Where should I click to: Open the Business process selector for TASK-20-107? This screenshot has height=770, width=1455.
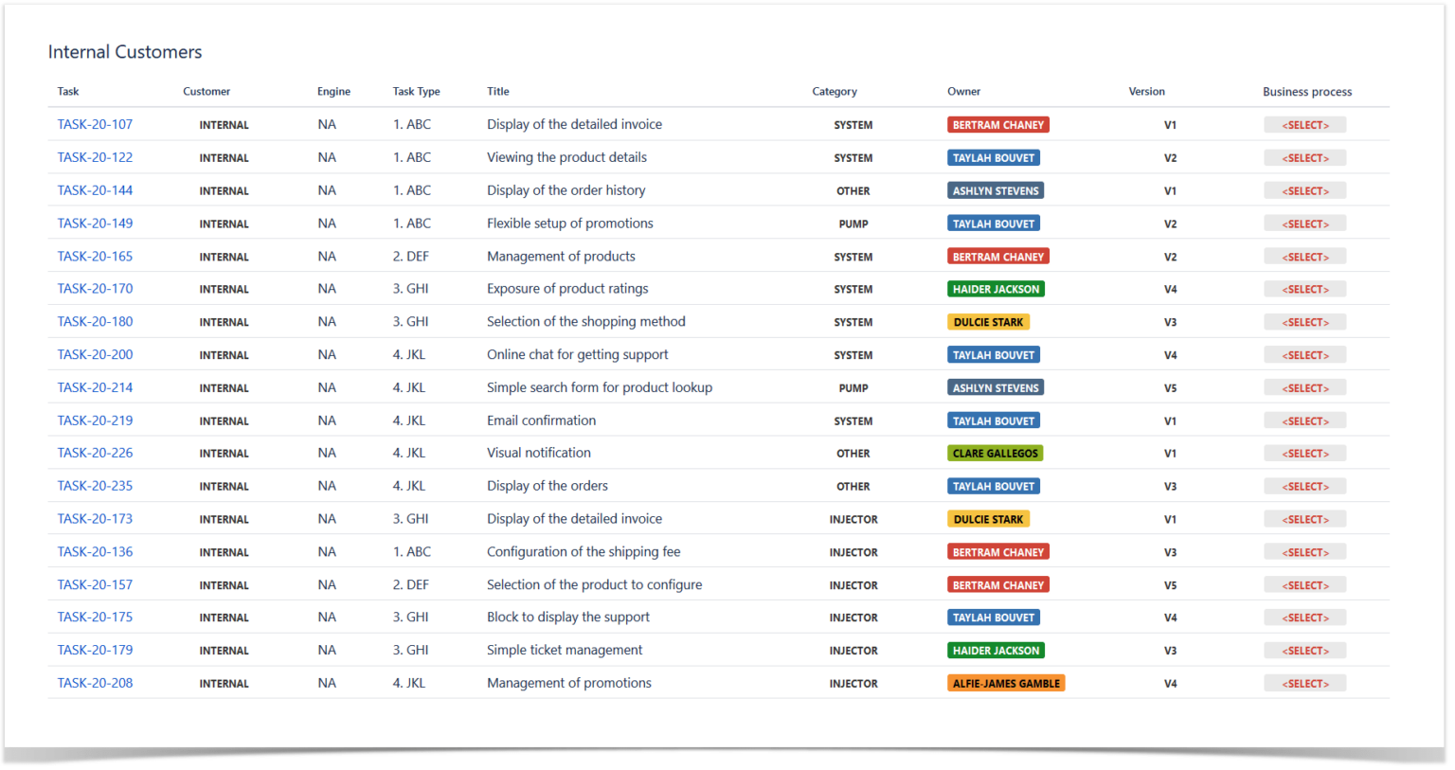(1305, 124)
